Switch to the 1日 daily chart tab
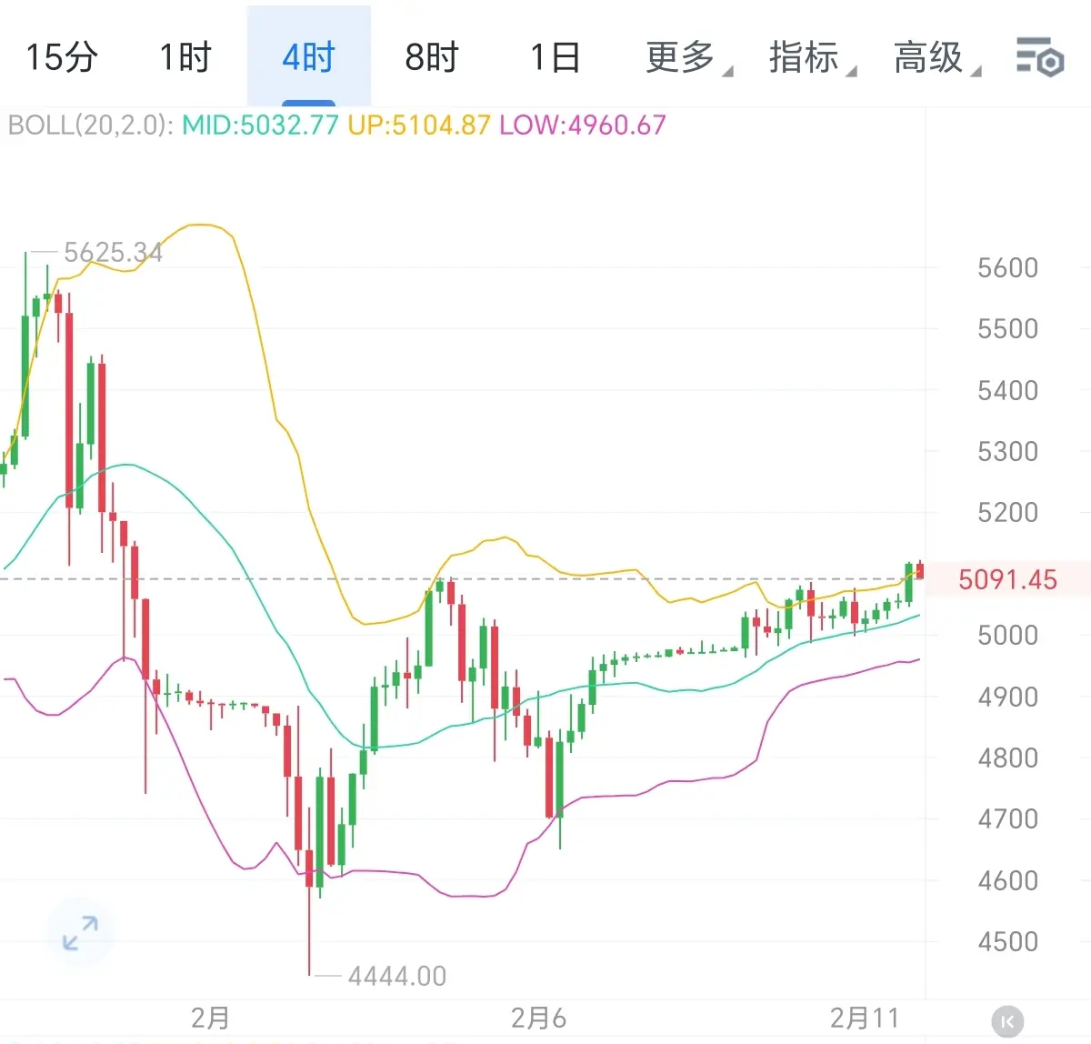The image size is (1091, 1044). (555, 57)
